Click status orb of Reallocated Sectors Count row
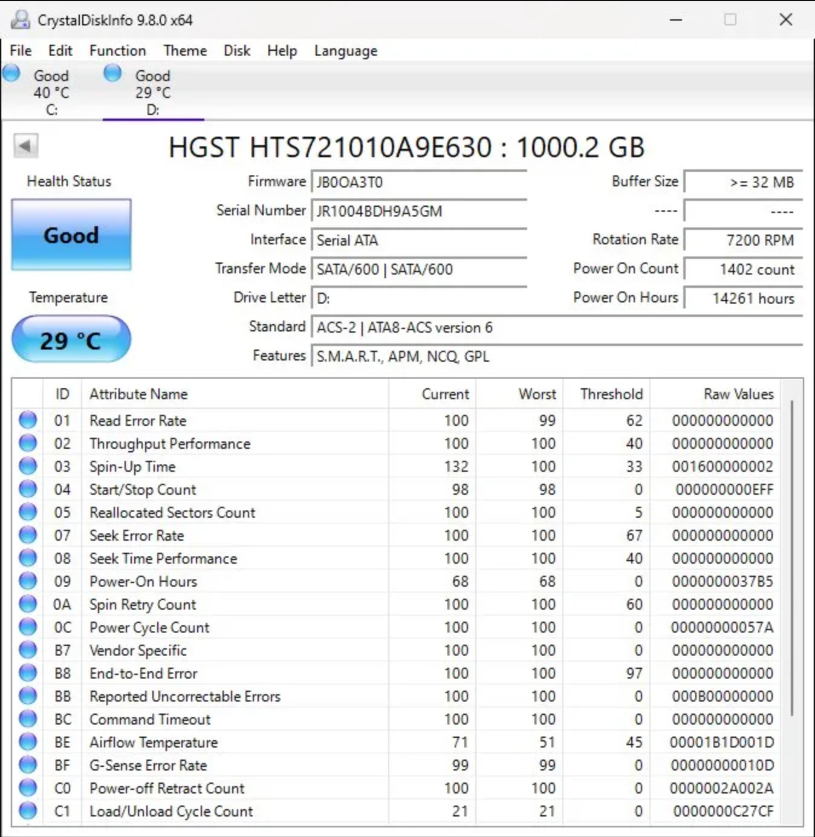The image size is (815, 837). 28,512
